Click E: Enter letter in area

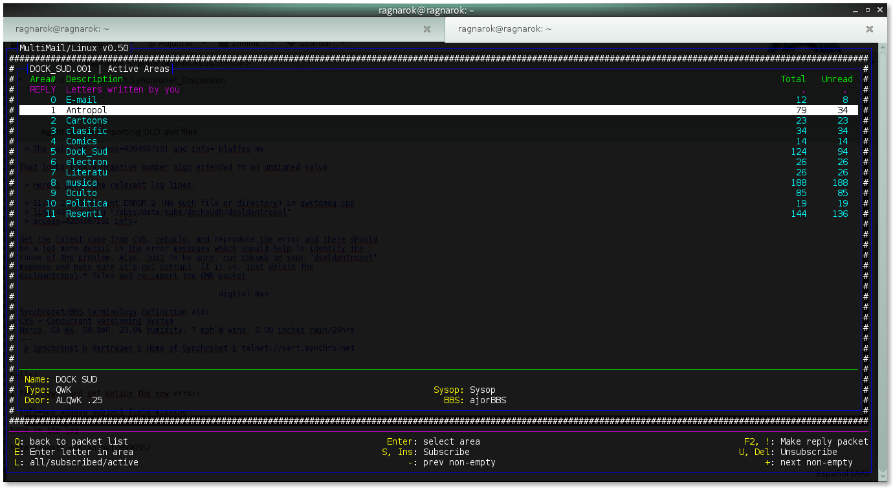[x=74, y=452]
